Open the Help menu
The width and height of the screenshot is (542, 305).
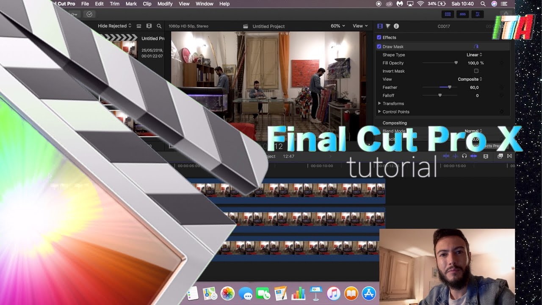224,4
